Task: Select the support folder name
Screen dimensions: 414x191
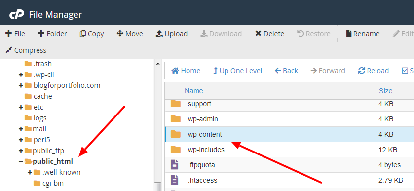Action: (x=199, y=104)
